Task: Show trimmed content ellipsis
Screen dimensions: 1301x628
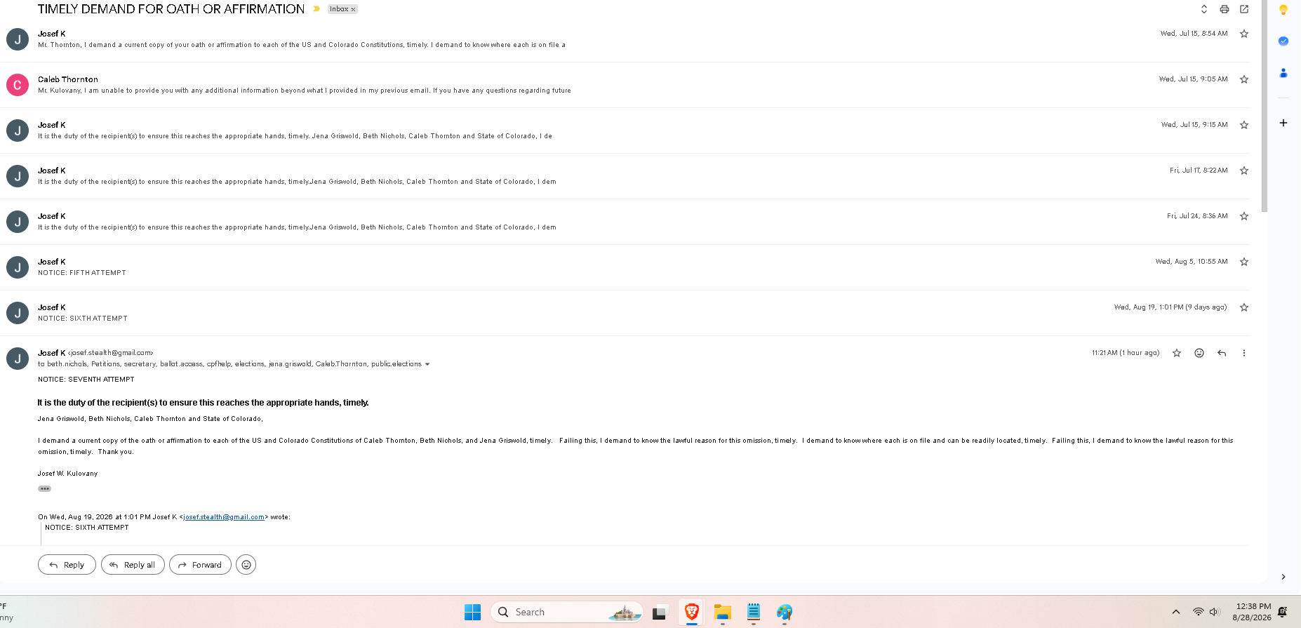Action: [x=44, y=488]
